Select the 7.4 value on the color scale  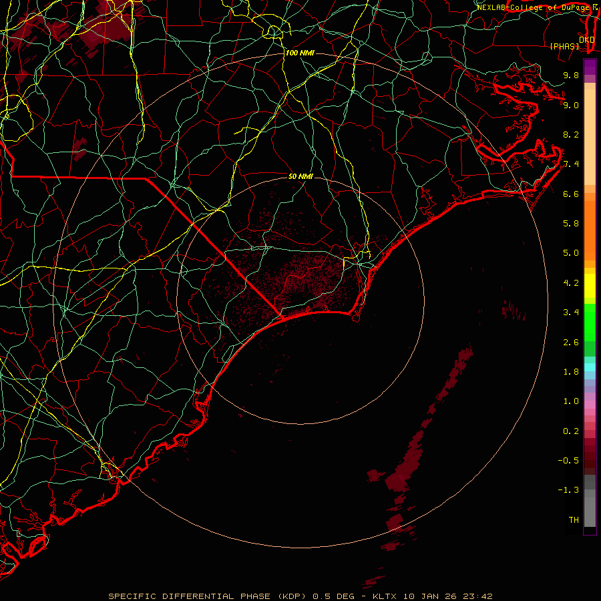(x=571, y=164)
